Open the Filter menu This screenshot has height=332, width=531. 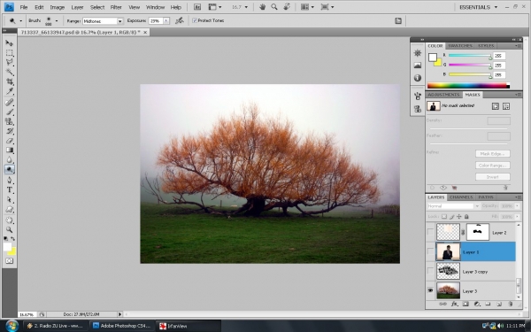pos(116,7)
